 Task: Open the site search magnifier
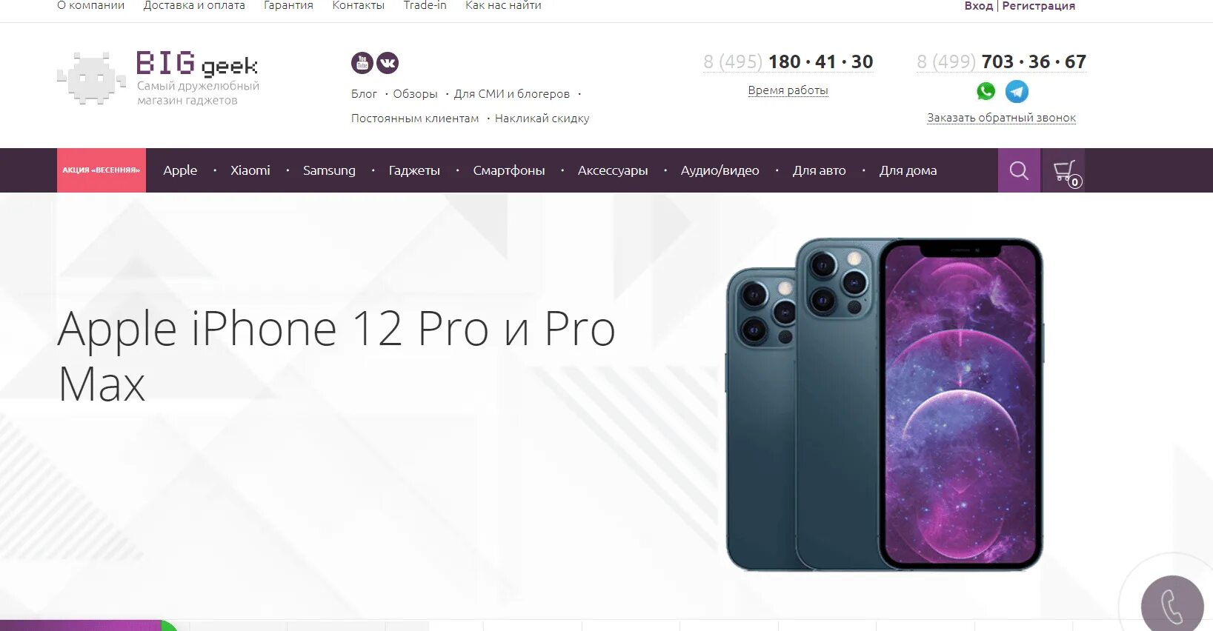coord(1019,170)
